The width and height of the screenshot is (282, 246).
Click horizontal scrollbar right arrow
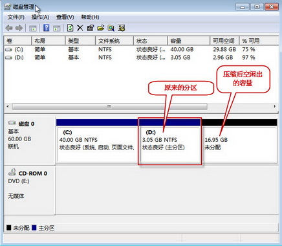274,106
